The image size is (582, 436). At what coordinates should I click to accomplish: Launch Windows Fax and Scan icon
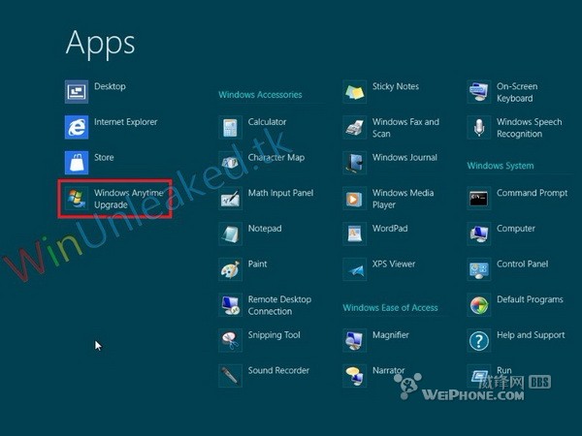coord(355,127)
